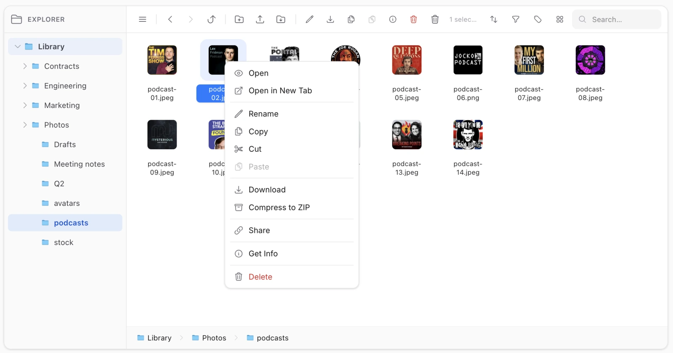Select the podcast-06.png Jocko Podcast thumbnail
This screenshot has width=673, height=353.
coord(468,60)
